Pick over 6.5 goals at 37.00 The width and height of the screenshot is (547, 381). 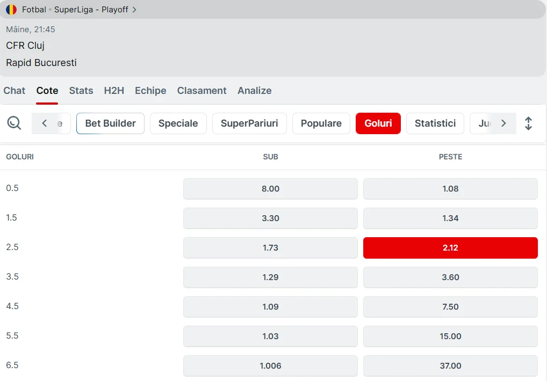click(x=450, y=366)
